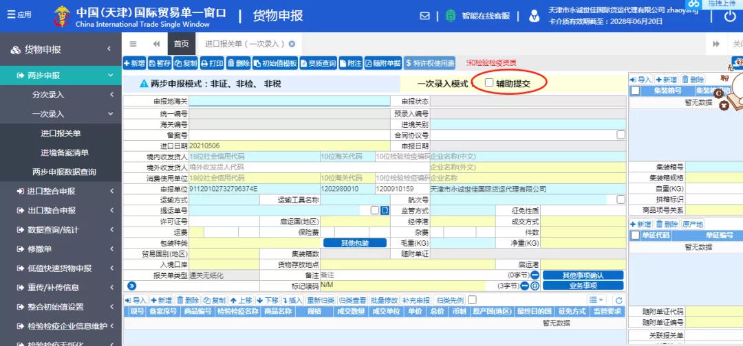Open 进境备案清单 in sidebar
This screenshot has width=743, height=346.
[x=65, y=152]
